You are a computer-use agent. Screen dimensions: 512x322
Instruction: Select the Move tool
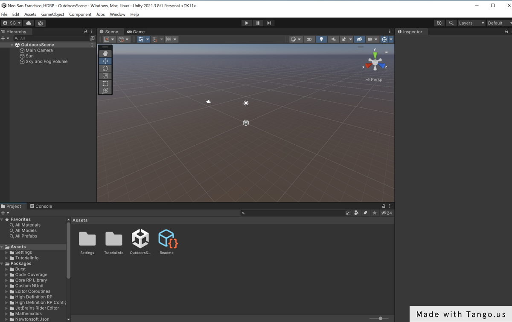tap(105, 61)
